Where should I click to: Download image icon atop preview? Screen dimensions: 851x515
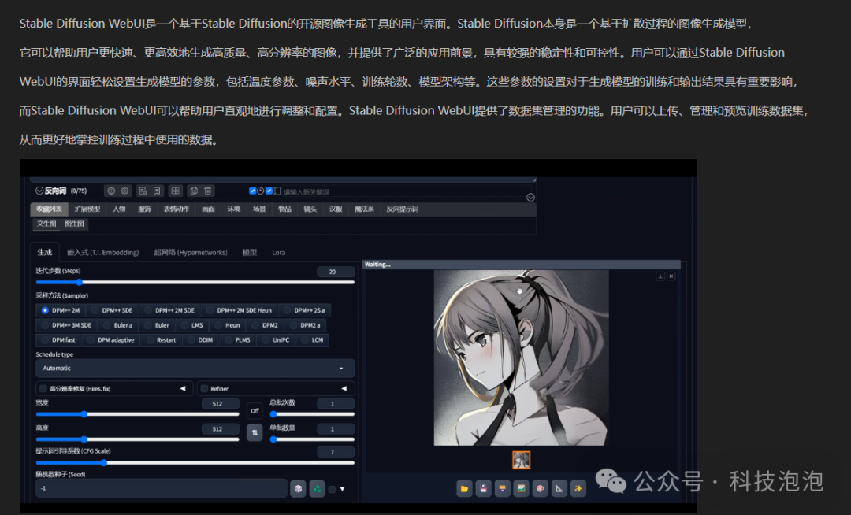pyautogui.click(x=660, y=276)
